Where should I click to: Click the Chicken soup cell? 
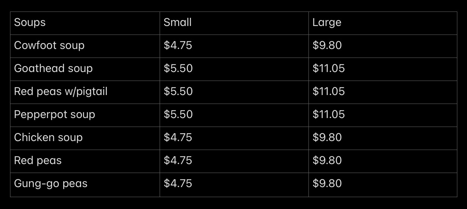[85, 138]
